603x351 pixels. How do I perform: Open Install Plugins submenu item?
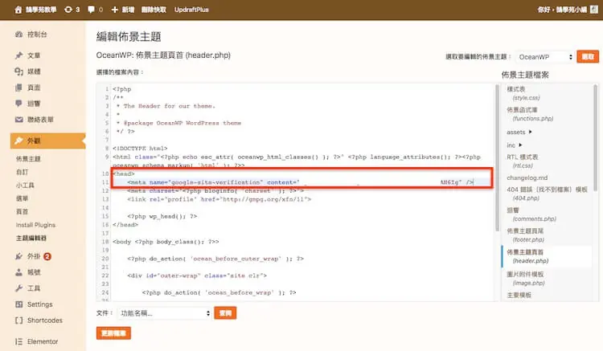pyautogui.click(x=35, y=225)
